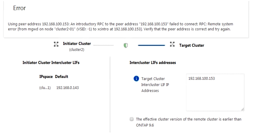Click the Target Cluster label

(x=192, y=45)
